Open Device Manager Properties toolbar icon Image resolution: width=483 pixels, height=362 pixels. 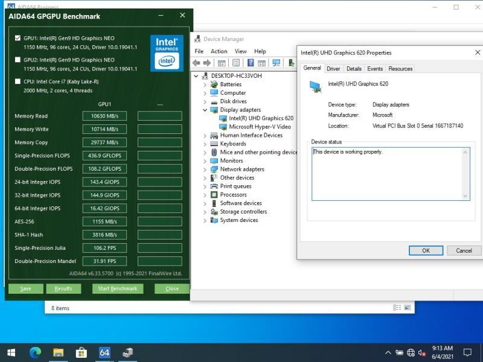pyautogui.click(x=235, y=62)
